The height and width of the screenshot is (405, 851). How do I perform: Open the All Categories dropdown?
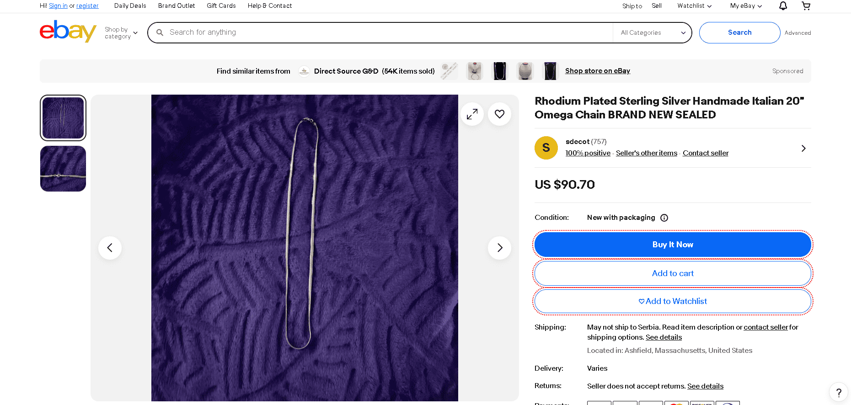[652, 32]
